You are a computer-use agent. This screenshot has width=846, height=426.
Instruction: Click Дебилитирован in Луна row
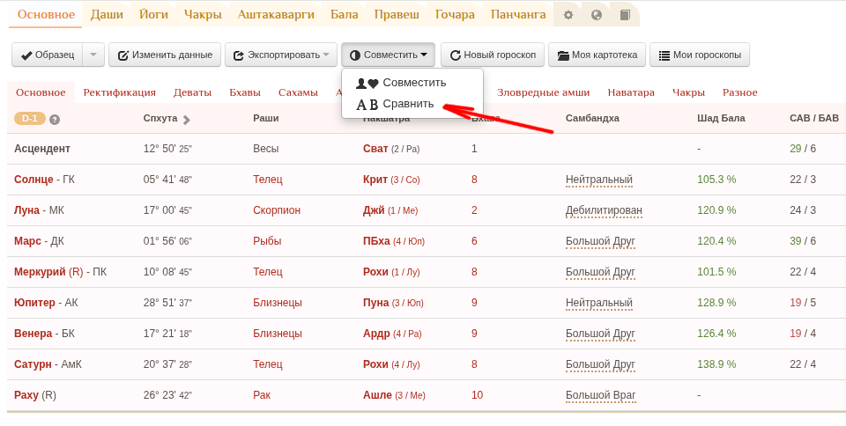[604, 210]
